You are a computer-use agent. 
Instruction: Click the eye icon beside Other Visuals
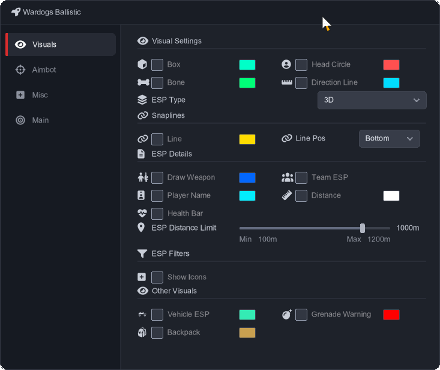(143, 291)
